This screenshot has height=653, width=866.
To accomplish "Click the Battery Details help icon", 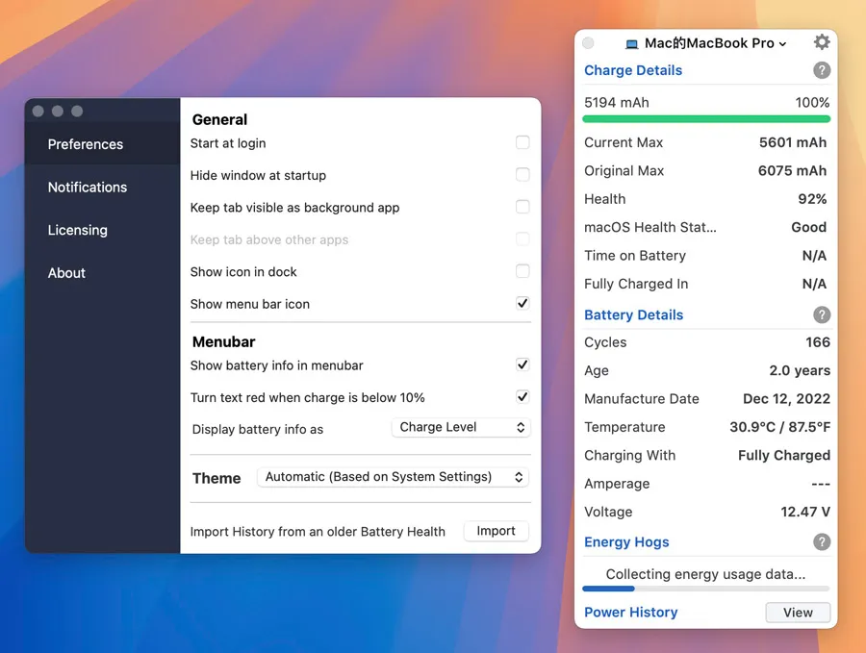I will [821, 314].
